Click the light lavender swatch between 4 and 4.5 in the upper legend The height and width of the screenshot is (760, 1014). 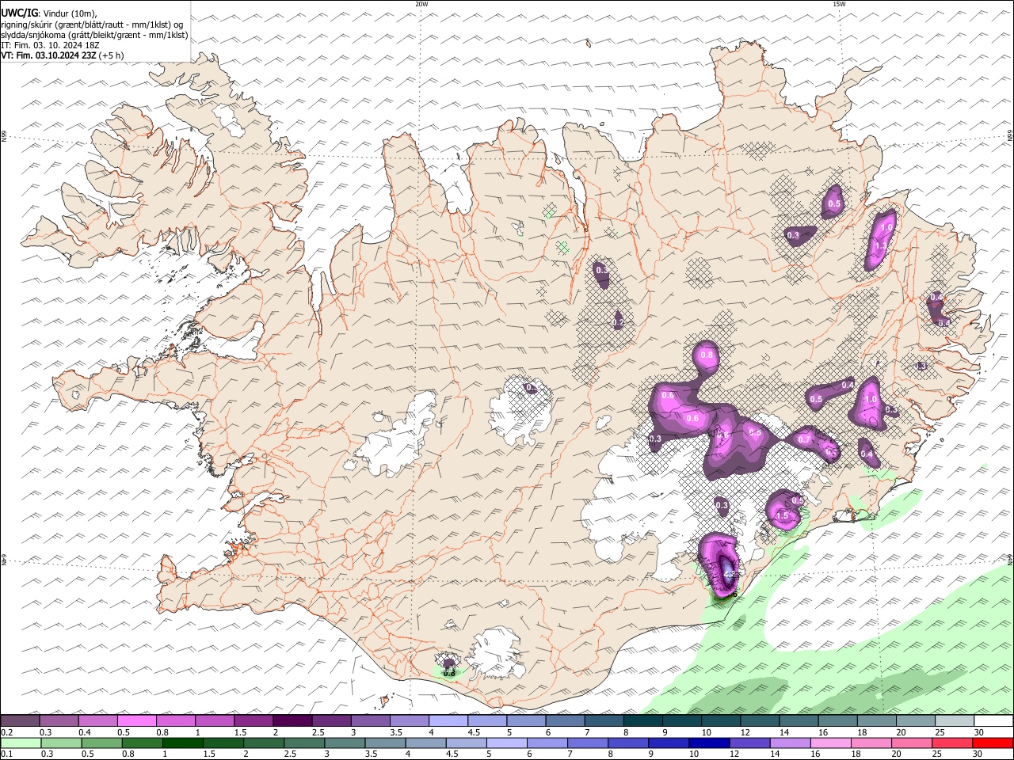click(448, 721)
